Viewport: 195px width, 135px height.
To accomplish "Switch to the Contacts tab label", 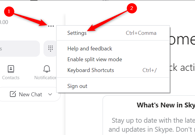I will coord(11,77).
